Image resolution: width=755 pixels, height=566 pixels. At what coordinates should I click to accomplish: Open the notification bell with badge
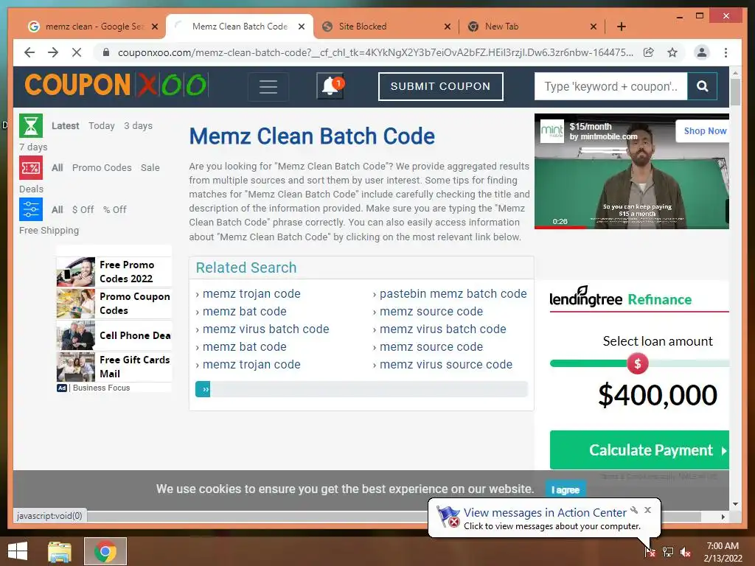point(330,86)
